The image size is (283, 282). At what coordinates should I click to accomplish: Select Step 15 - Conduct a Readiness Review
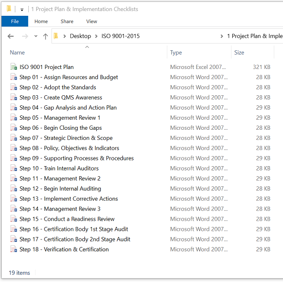(67, 219)
